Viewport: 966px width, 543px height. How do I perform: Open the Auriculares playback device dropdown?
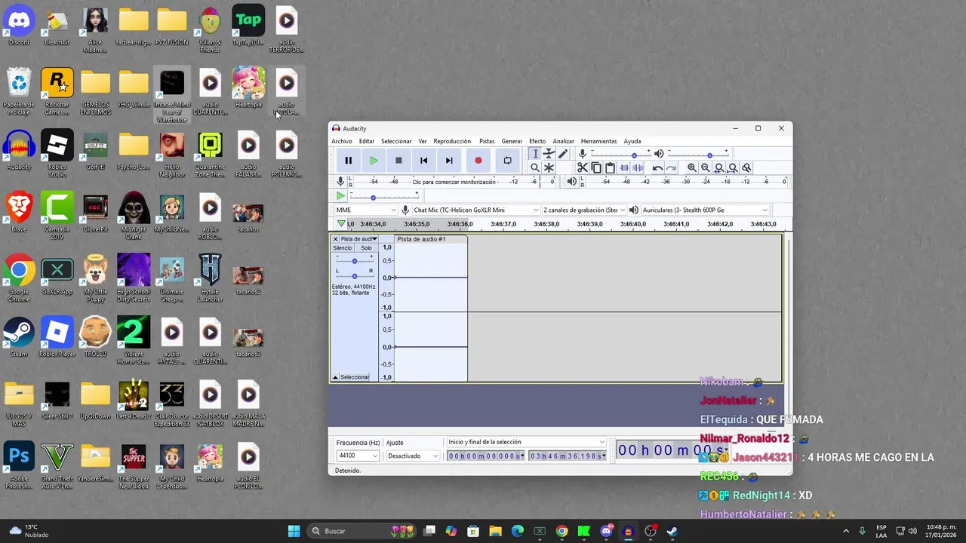(704, 210)
